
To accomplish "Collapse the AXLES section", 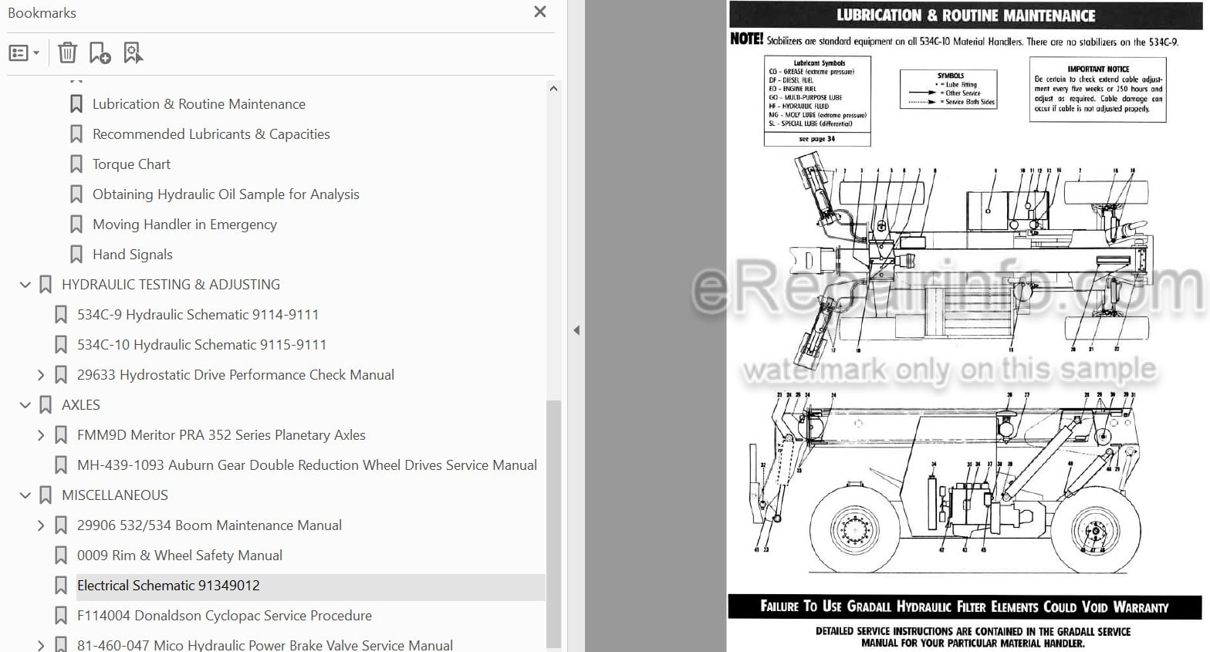I will coord(25,405).
